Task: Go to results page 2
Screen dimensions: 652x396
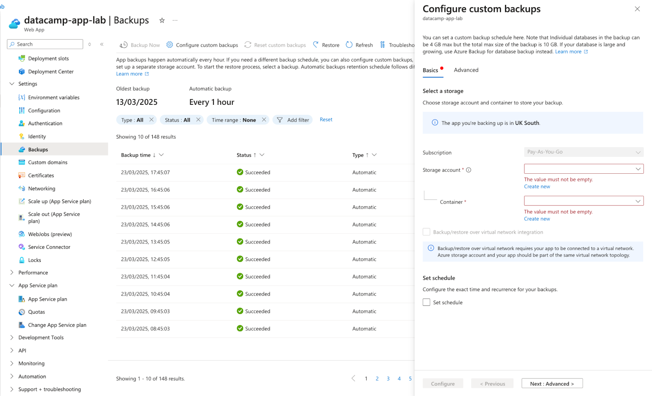Action: coord(377,379)
